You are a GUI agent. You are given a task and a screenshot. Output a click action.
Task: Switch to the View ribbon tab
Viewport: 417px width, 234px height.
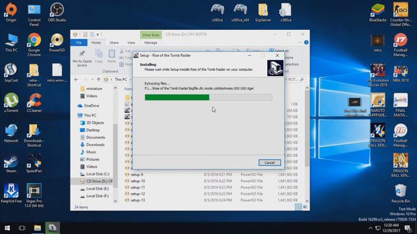131,42
